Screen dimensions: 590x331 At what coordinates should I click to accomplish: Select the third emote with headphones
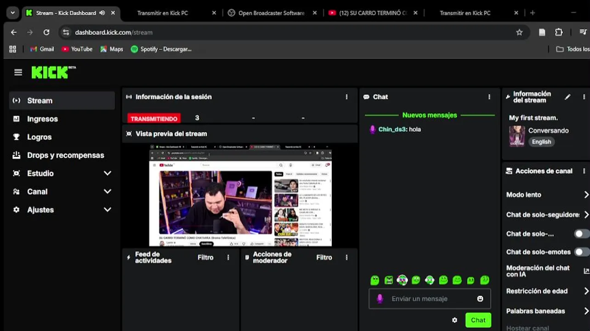pos(402,280)
